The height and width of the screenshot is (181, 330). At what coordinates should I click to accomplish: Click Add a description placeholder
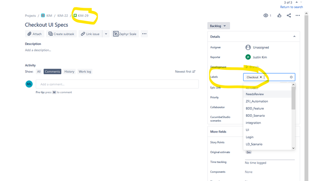(x=38, y=50)
